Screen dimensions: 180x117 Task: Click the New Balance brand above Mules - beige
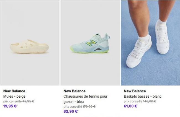[14, 91]
